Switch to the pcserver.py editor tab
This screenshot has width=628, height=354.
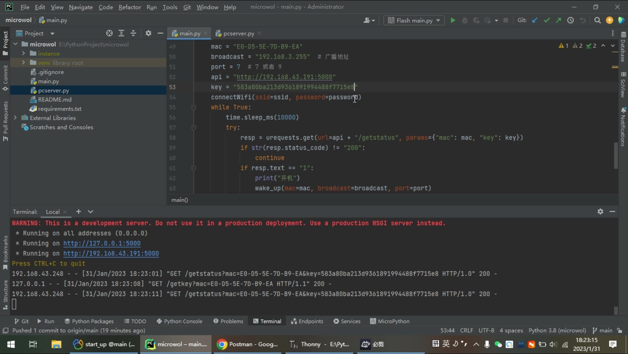click(x=238, y=33)
